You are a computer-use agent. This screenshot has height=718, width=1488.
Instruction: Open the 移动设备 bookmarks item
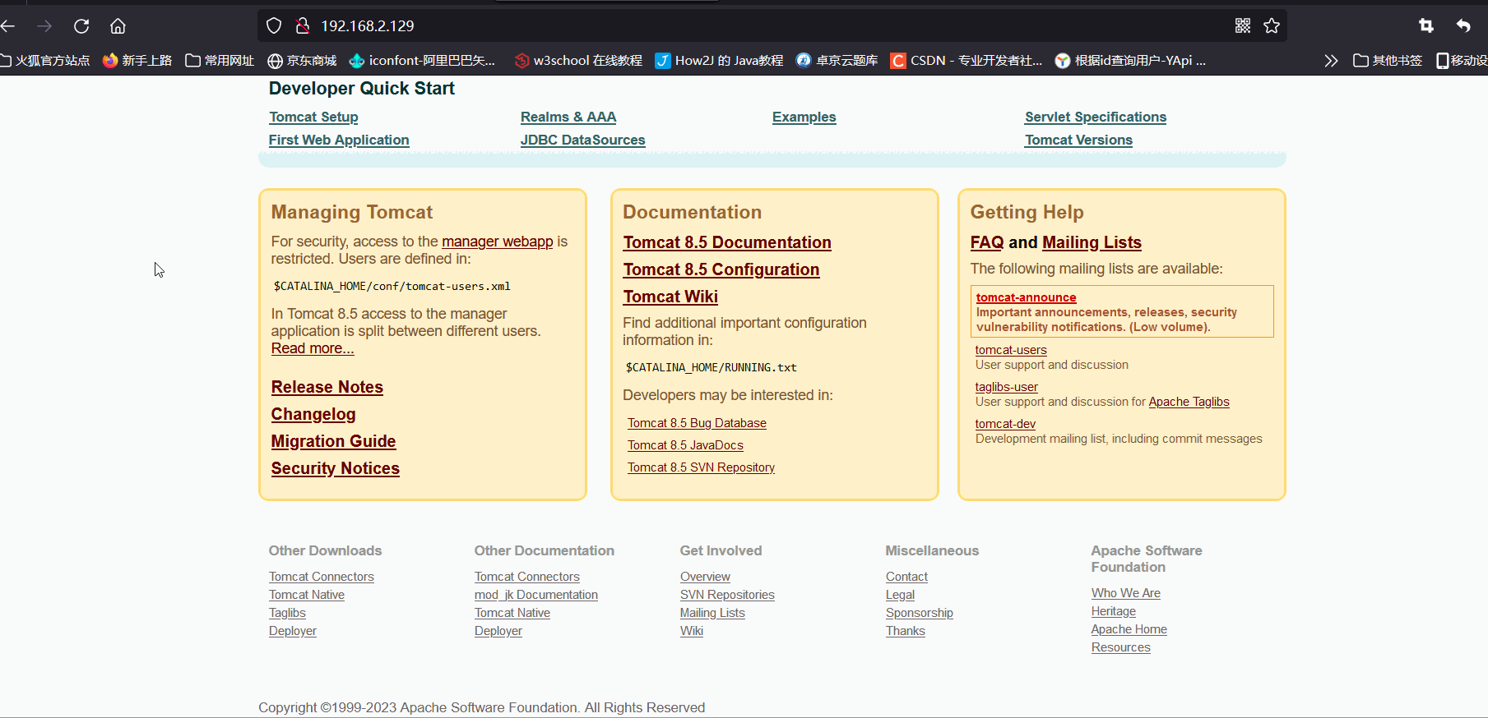1462,61
